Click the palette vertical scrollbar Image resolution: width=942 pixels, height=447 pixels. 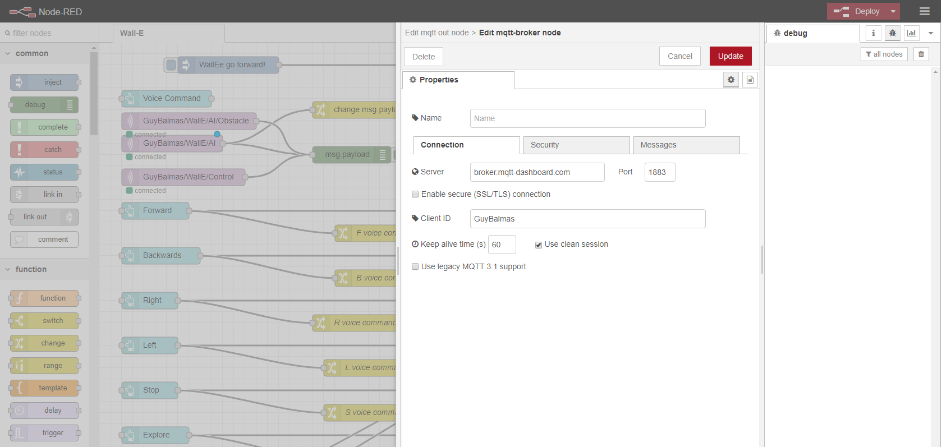pos(94,93)
